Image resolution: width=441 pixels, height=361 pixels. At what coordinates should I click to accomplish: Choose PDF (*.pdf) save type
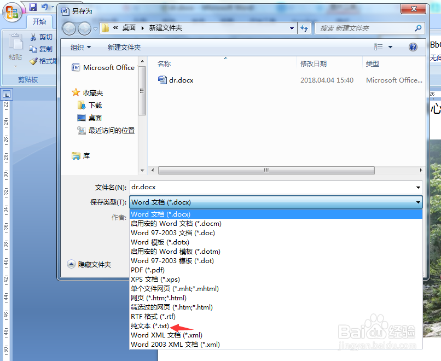pyautogui.click(x=276, y=270)
